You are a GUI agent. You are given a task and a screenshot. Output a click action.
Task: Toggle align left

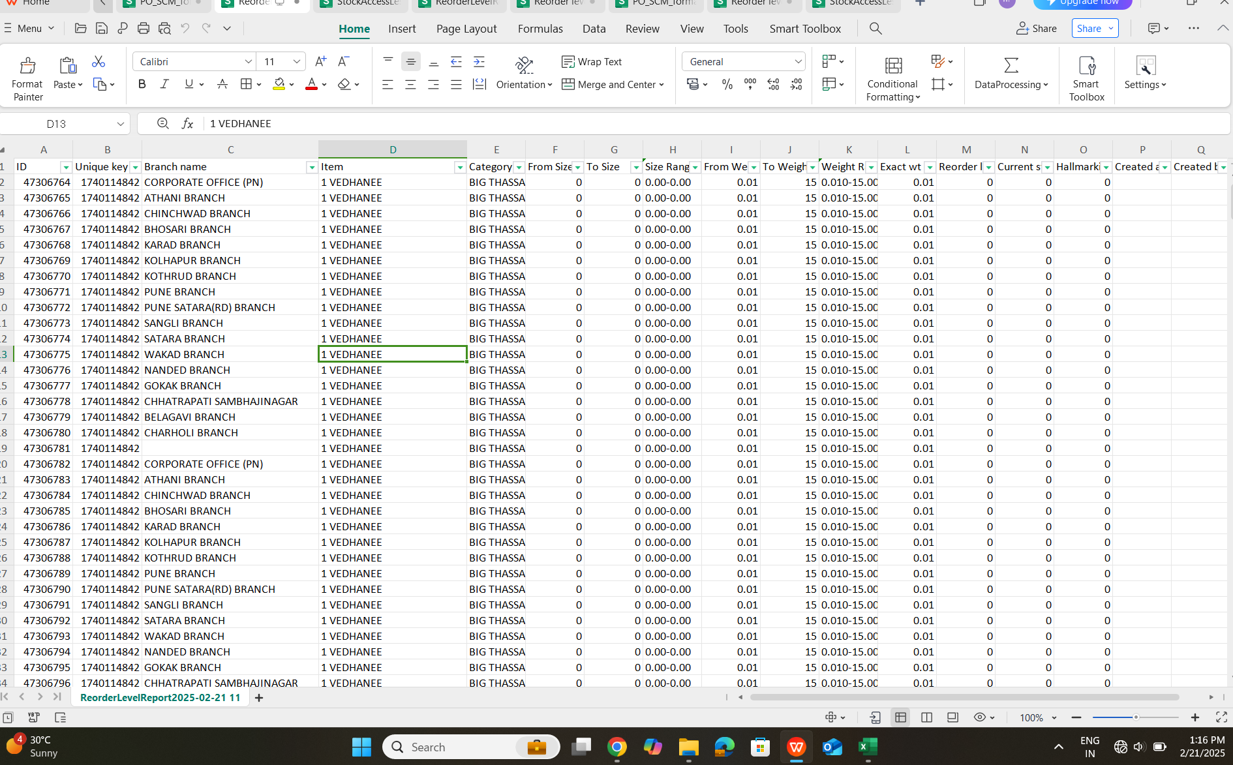[388, 85]
